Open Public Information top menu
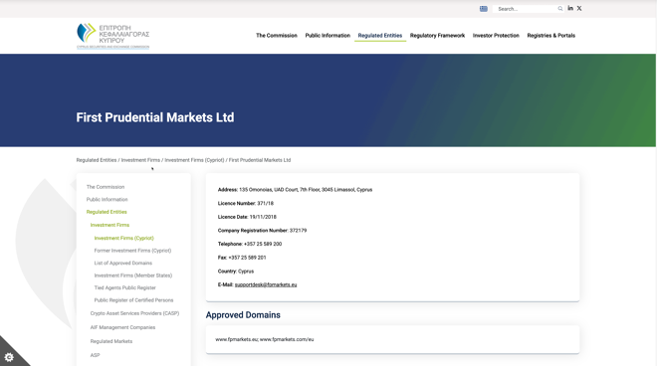 pos(328,36)
